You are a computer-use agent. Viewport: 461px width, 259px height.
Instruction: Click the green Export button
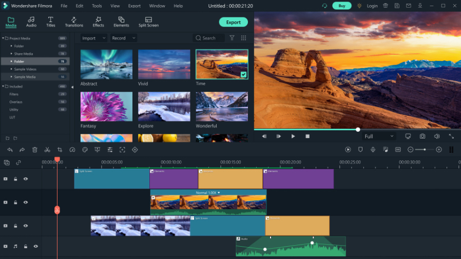point(233,22)
